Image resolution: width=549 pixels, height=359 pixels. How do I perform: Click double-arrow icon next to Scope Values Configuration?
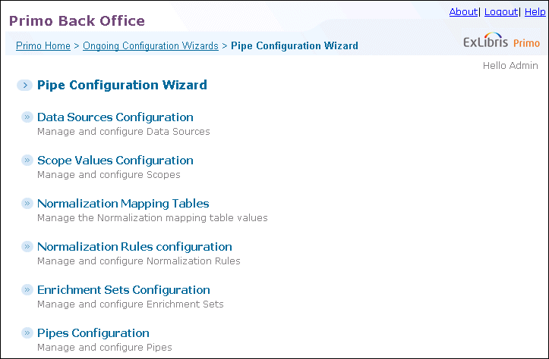[27, 161]
